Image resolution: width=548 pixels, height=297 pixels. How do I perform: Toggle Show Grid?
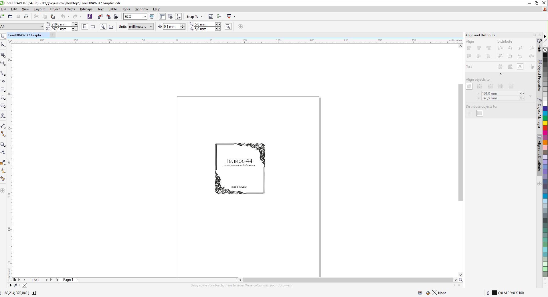[x=170, y=17]
